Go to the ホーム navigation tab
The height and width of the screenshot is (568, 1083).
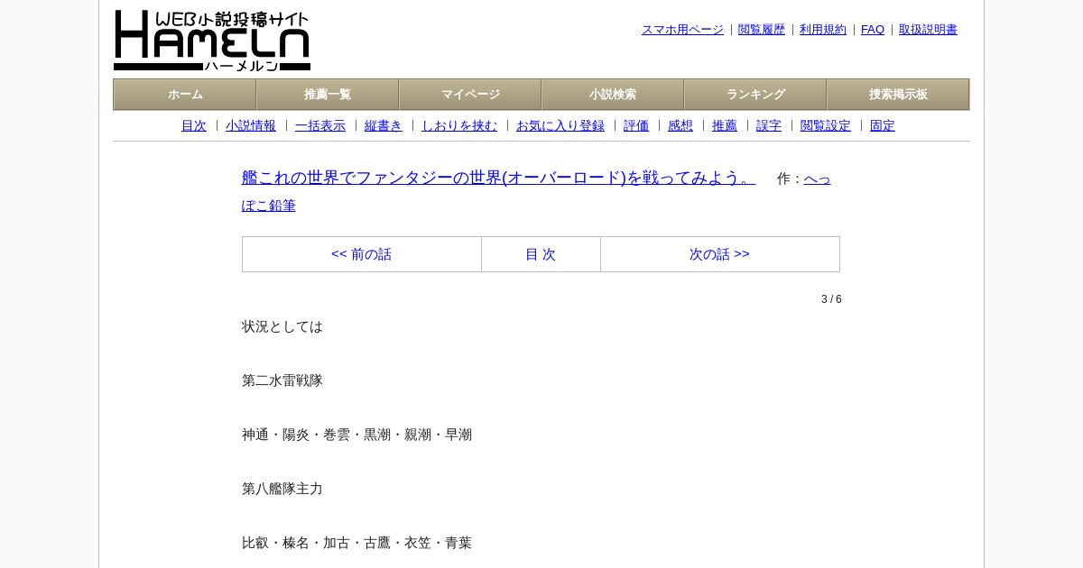(x=185, y=95)
